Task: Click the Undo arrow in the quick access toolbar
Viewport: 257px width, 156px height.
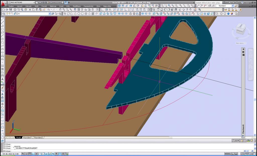Action: click(51, 3)
